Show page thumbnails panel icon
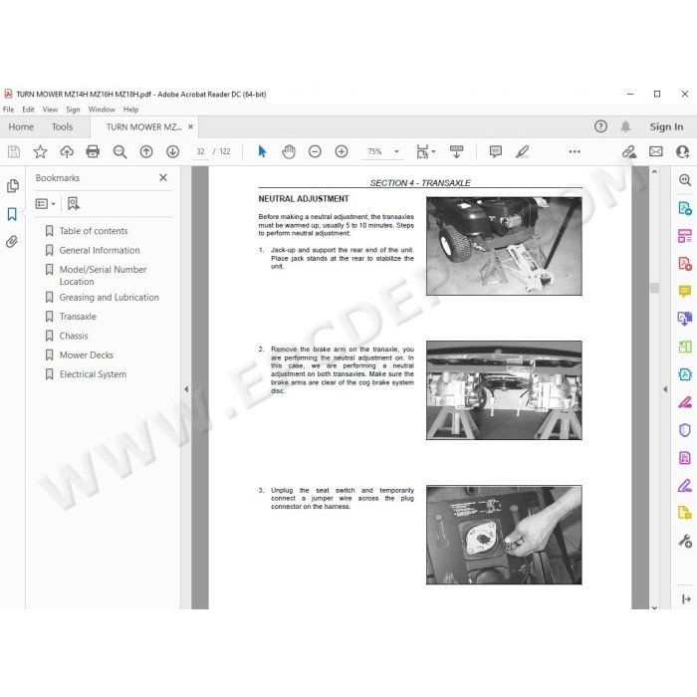The image size is (697, 697). (12, 186)
